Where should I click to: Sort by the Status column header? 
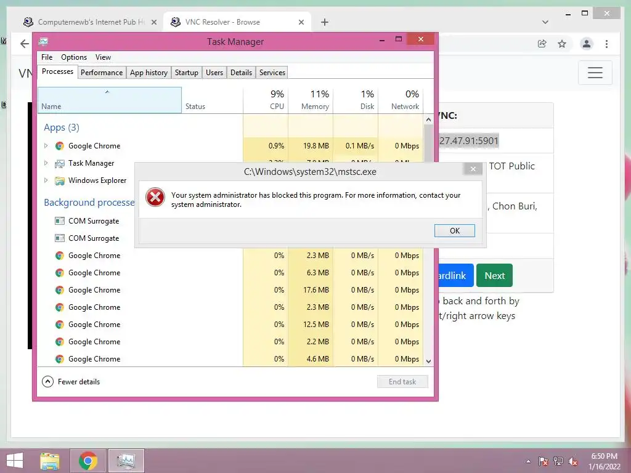212,100
